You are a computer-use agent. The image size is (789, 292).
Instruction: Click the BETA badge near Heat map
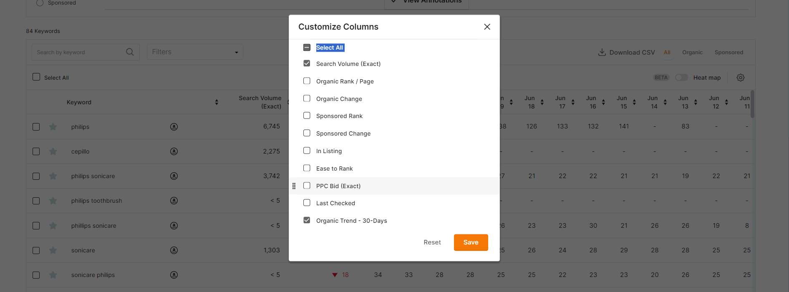(661, 78)
